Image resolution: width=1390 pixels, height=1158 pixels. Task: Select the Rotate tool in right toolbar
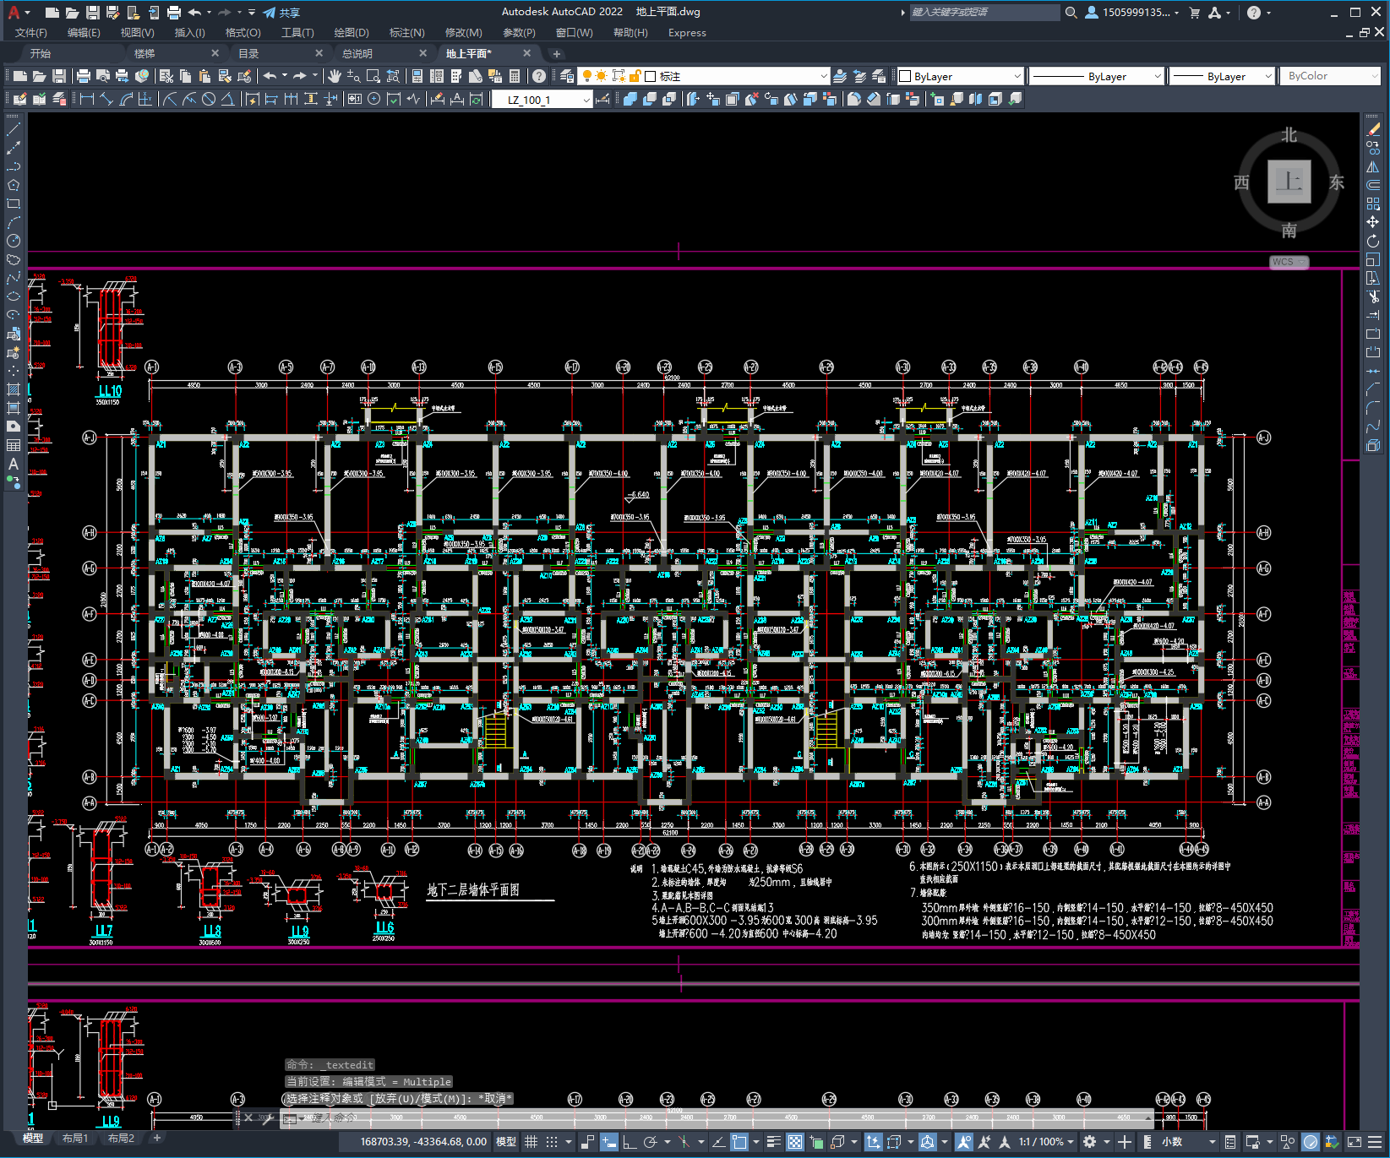point(1373,241)
